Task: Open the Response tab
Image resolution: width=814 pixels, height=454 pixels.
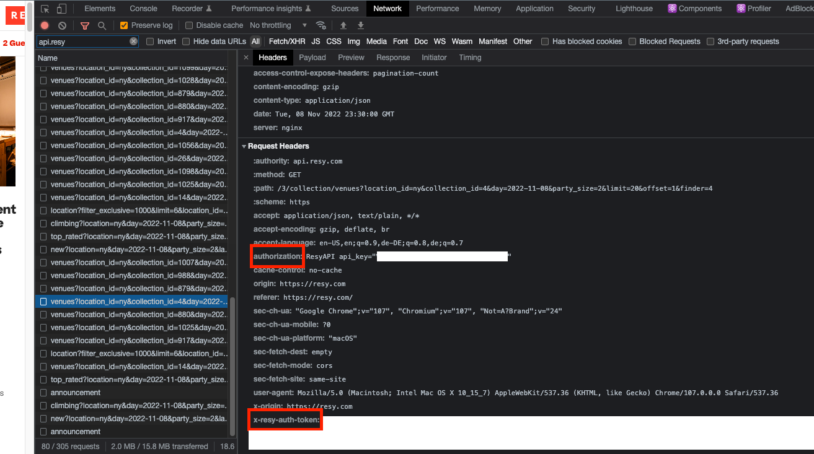Action: (x=393, y=58)
